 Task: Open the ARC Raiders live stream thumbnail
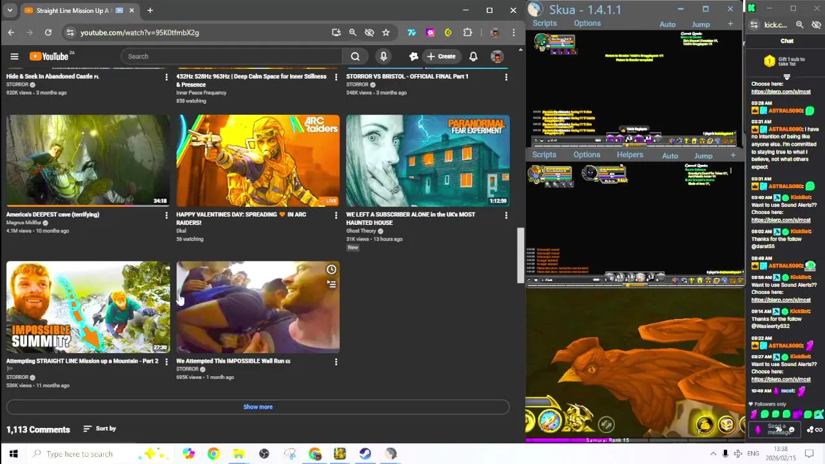coord(258,160)
